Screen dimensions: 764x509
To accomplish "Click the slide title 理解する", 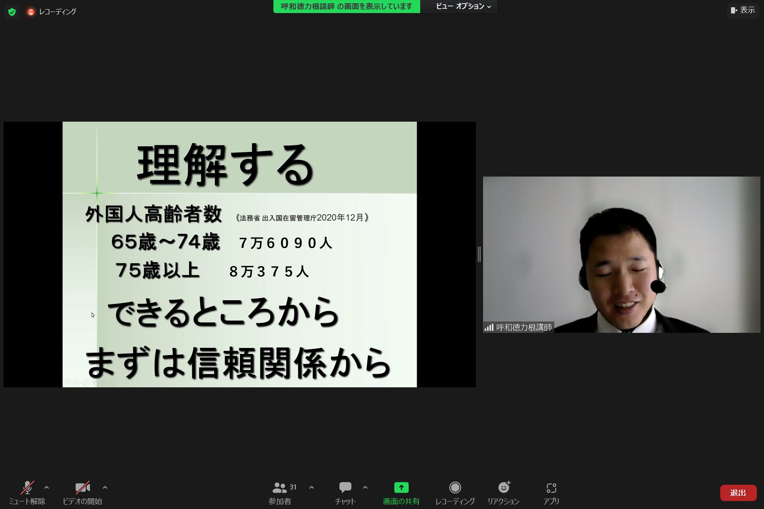I will (226, 164).
